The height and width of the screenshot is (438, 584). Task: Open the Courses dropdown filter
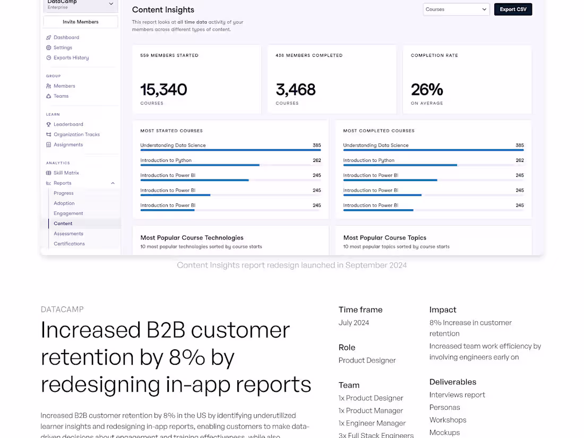pos(456,9)
